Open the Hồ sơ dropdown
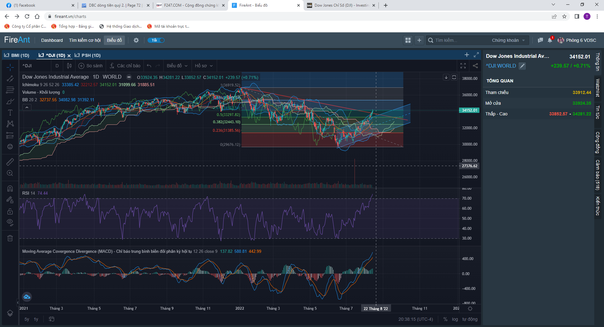This screenshot has width=604, height=327. (204, 66)
